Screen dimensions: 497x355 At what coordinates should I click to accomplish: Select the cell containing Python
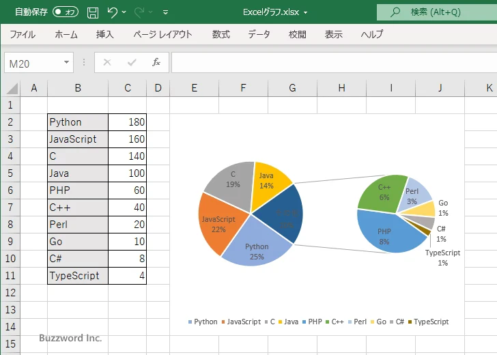click(x=78, y=122)
